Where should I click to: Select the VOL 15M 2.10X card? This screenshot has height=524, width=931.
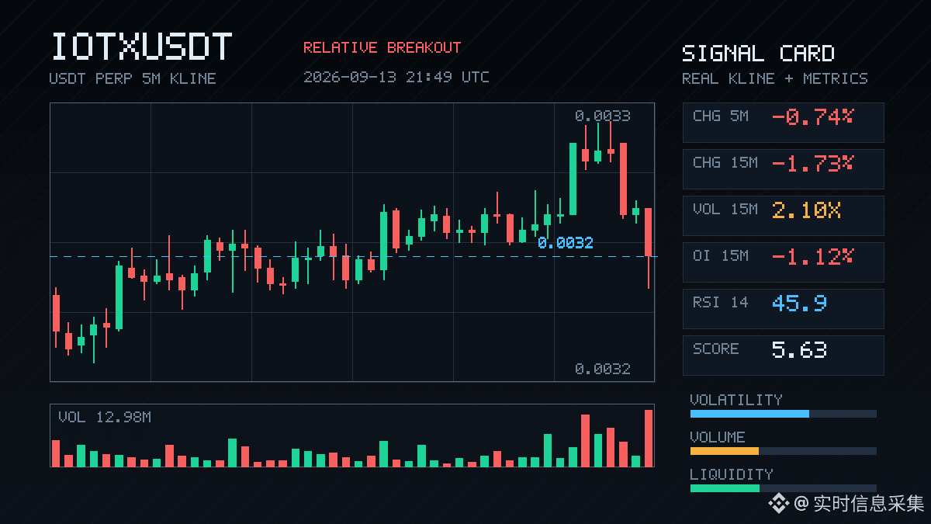pyautogui.click(x=783, y=216)
